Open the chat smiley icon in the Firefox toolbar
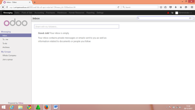 coord(186,7)
